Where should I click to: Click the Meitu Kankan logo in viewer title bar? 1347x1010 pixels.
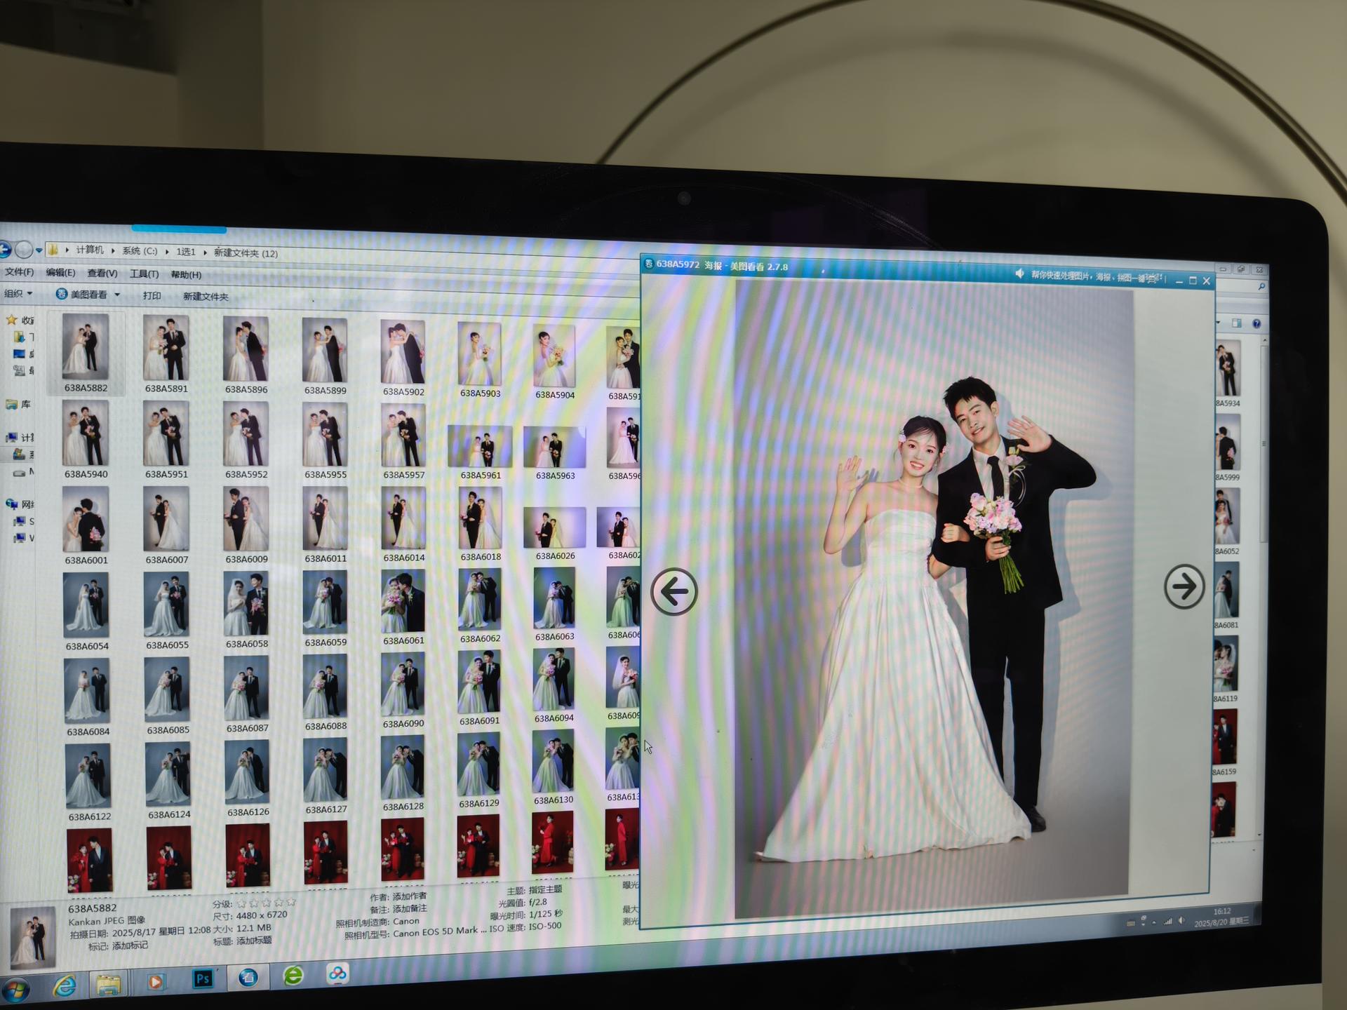pos(648,264)
